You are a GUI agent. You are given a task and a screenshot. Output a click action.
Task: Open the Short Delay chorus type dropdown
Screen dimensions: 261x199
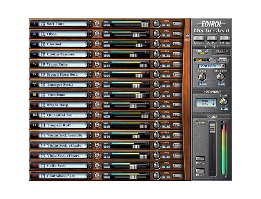223,66
